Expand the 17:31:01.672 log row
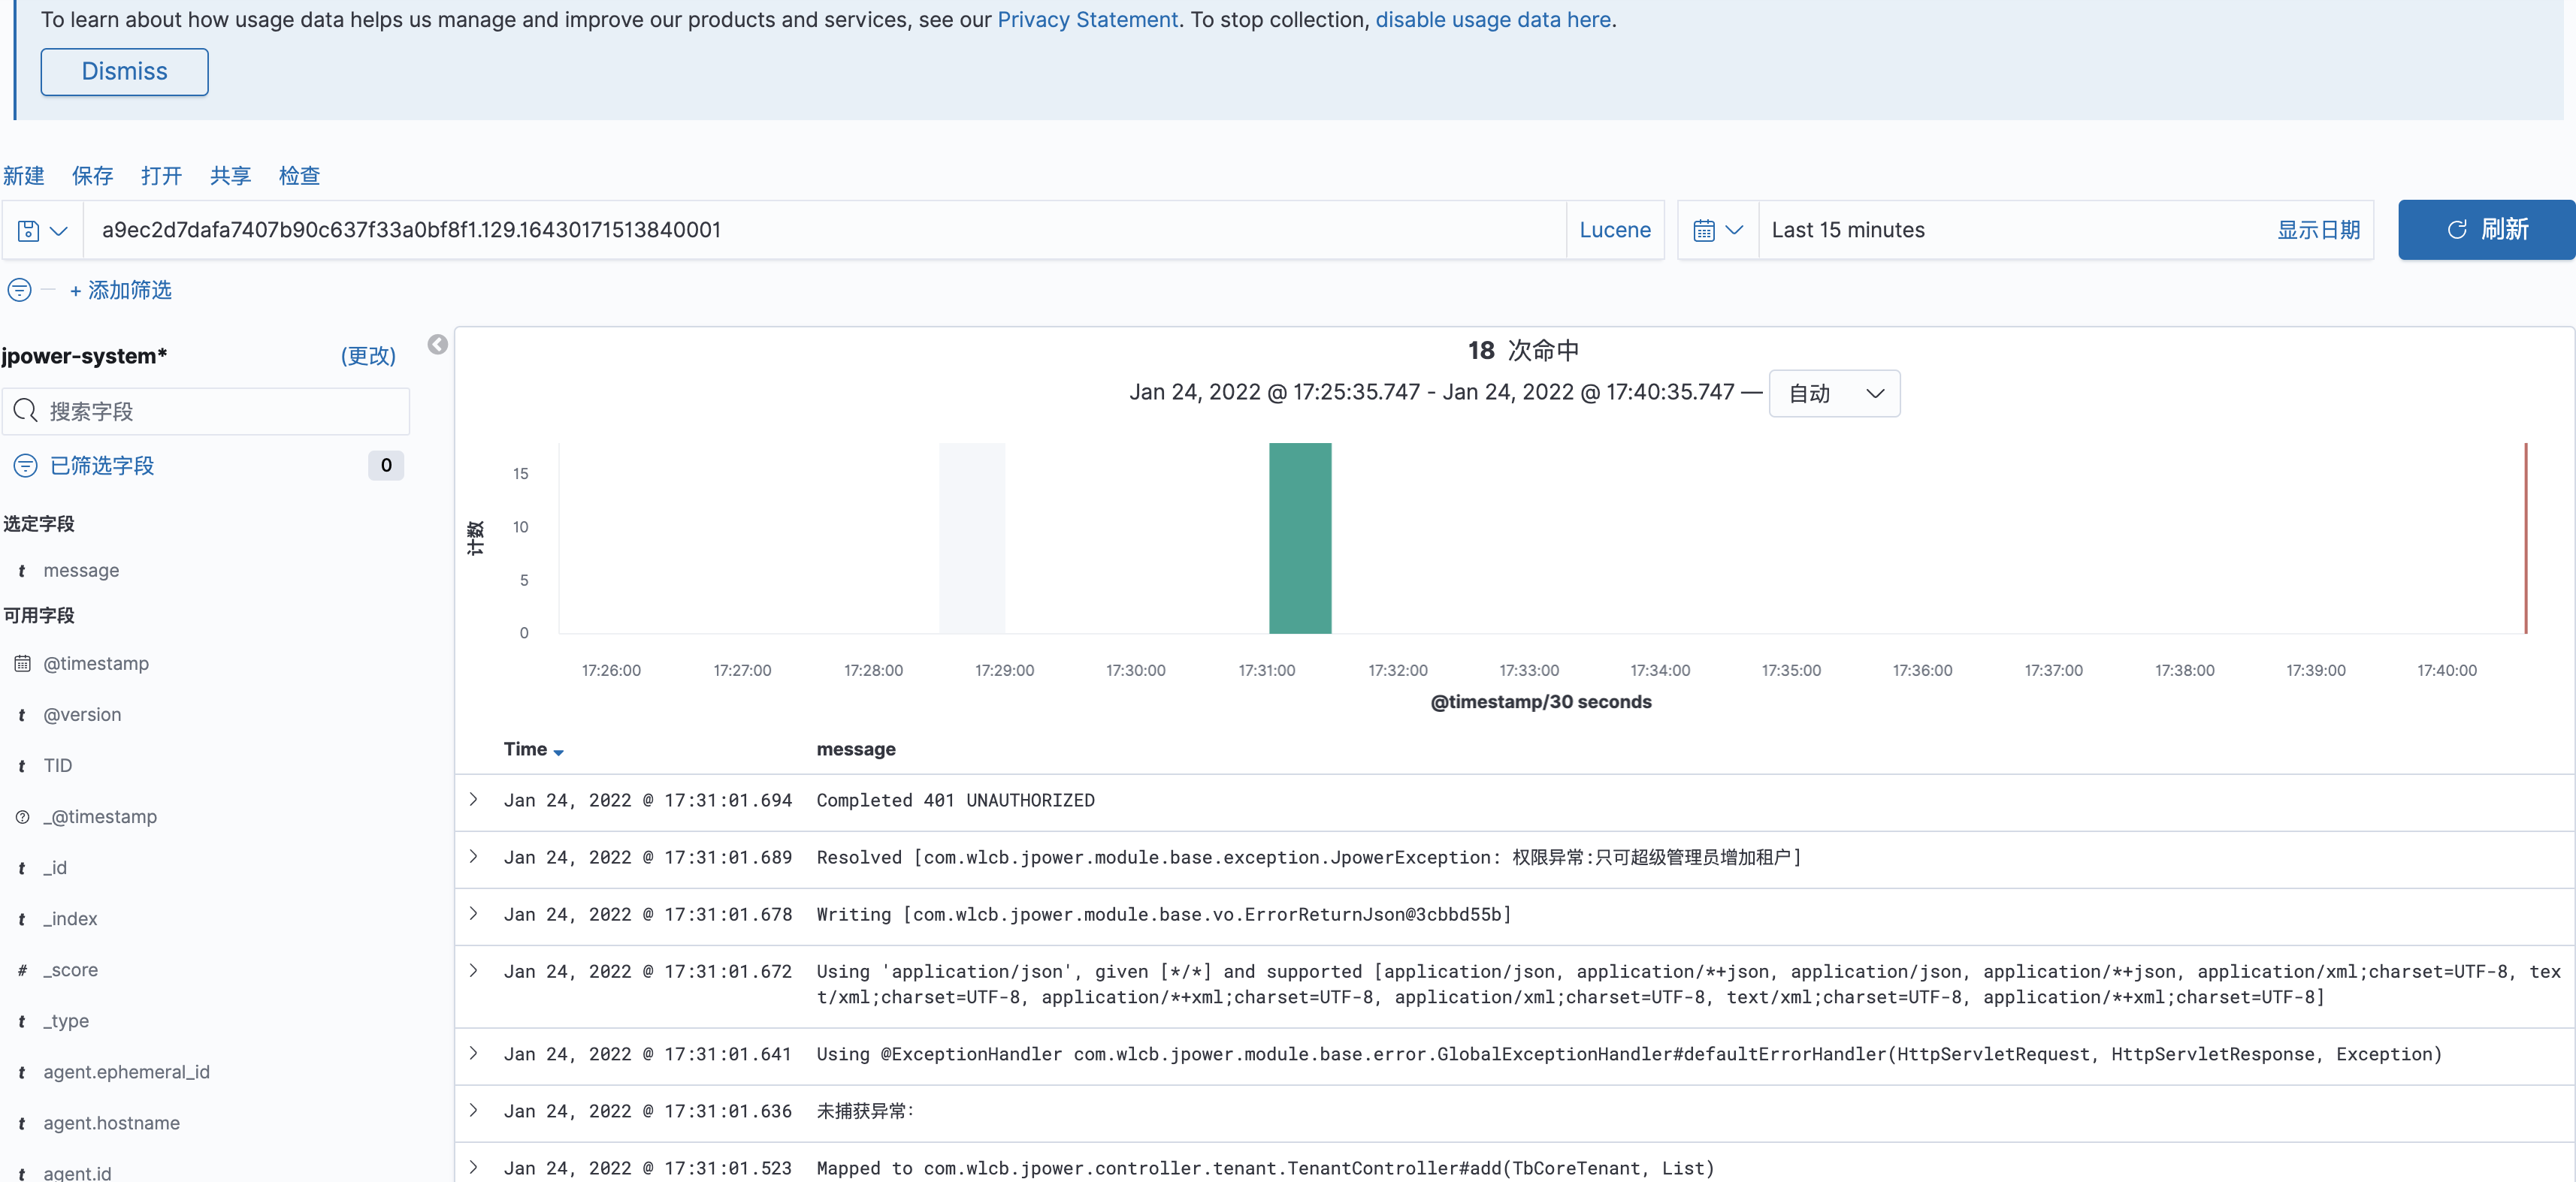This screenshot has height=1182, width=2576. coord(474,970)
